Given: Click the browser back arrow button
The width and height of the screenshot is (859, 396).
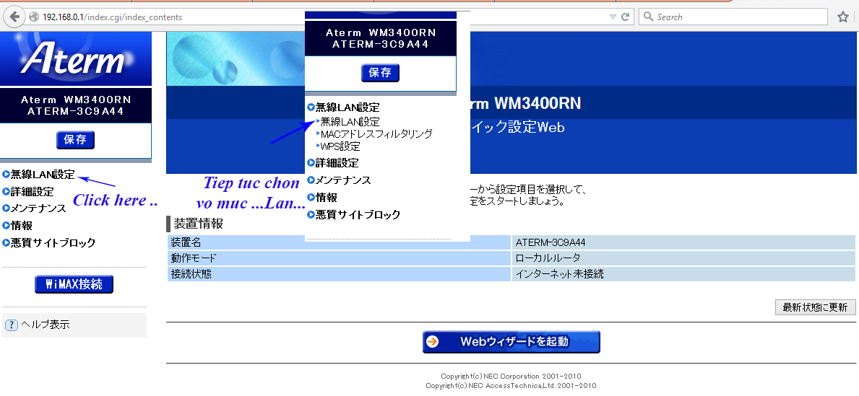Looking at the screenshot, I should tap(14, 17).
